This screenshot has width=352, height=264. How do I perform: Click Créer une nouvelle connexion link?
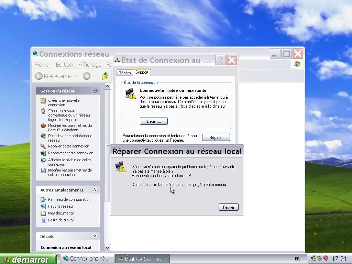pos(64,102)
